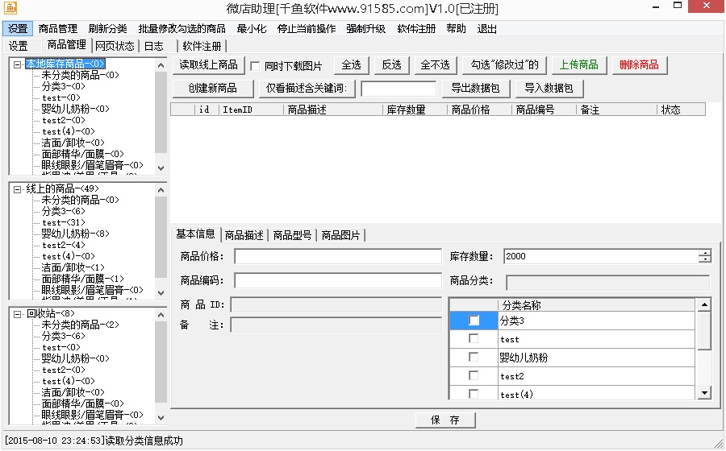Select 洁面/卸妆-<1> under 线上的商品
Viewport: 726px width, 451px height.
pos(73,267)
